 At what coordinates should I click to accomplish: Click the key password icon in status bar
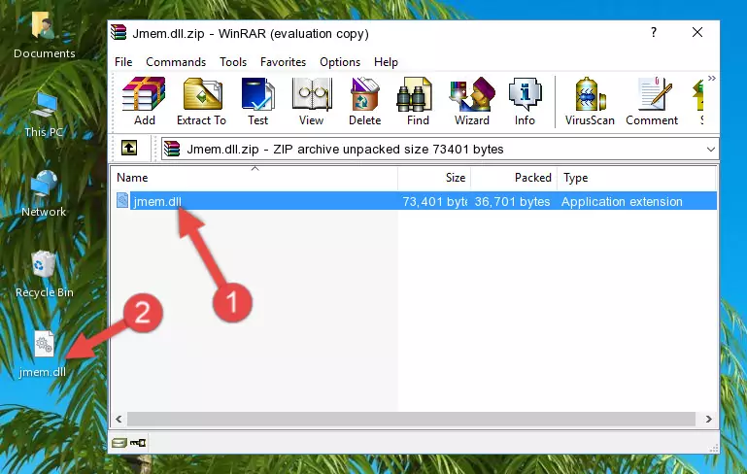138,443
